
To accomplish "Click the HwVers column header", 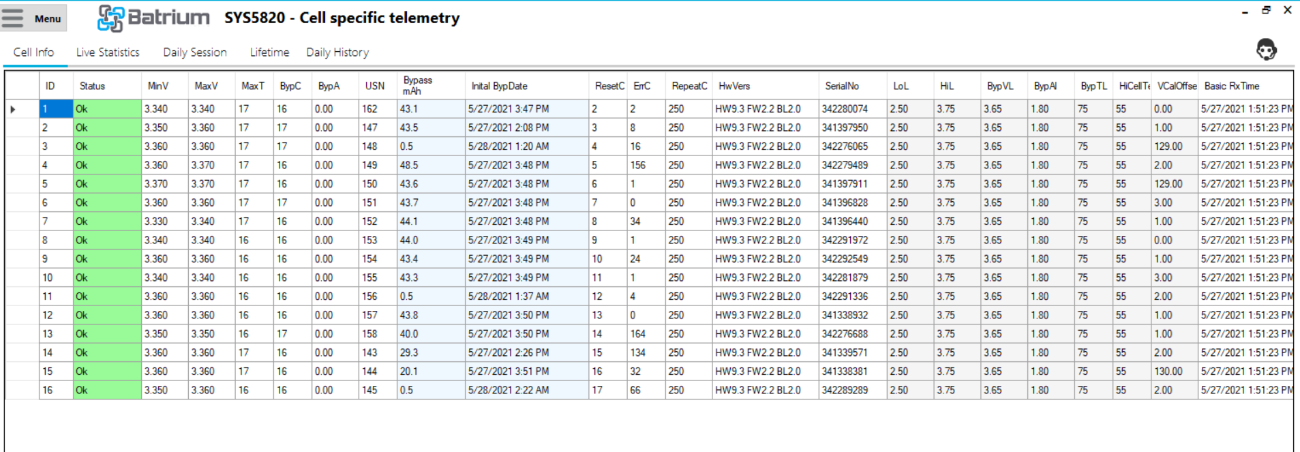I will point(766,86).
